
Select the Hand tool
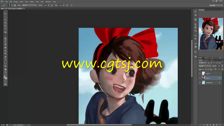click(x=5, y=69)
